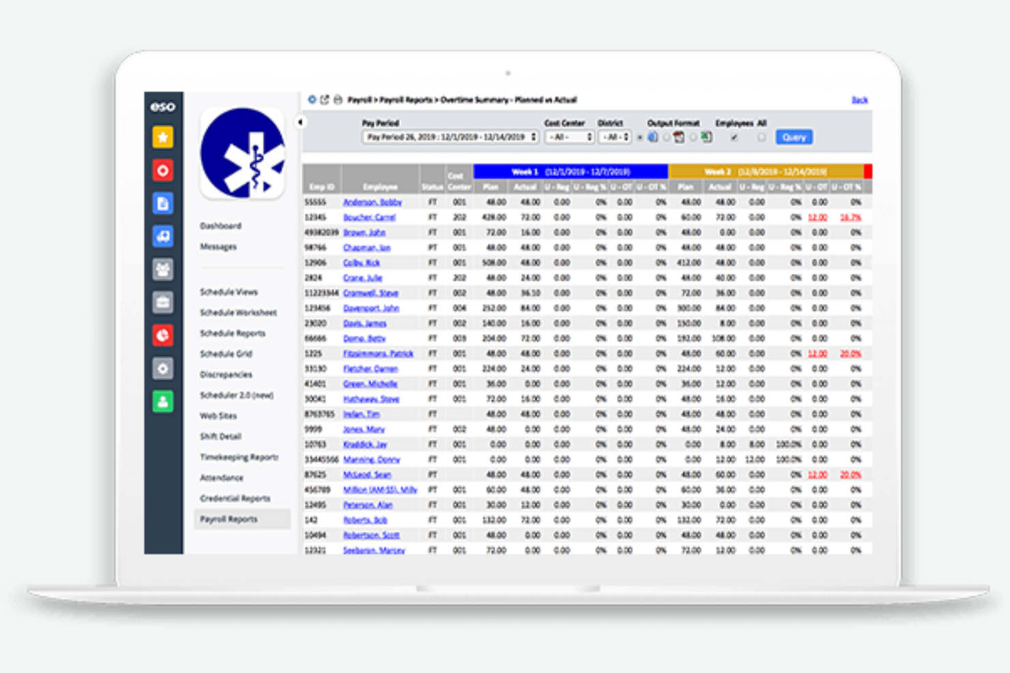The height and width of the screenshot is (673, 1010).
Task: Select the All employees radio button
Action: [x=762, y=138]
